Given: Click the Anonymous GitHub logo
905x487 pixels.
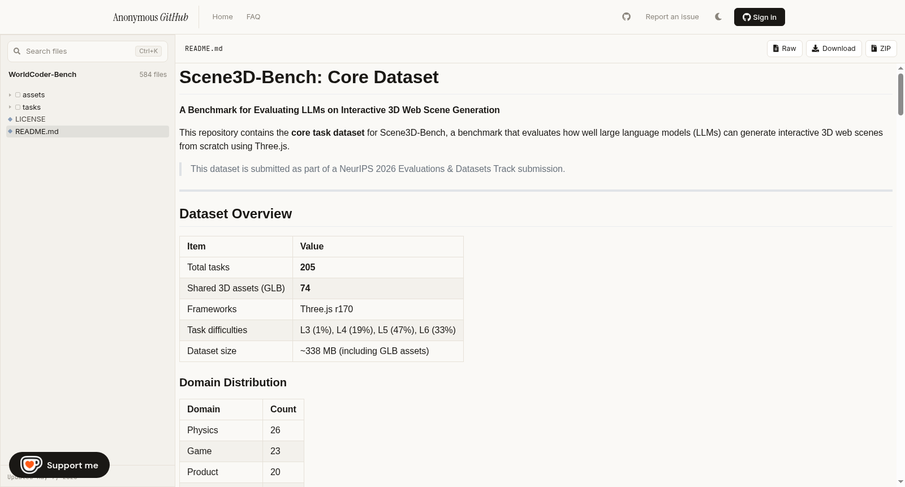Looking at the screenshot, I should click(150, 17).
